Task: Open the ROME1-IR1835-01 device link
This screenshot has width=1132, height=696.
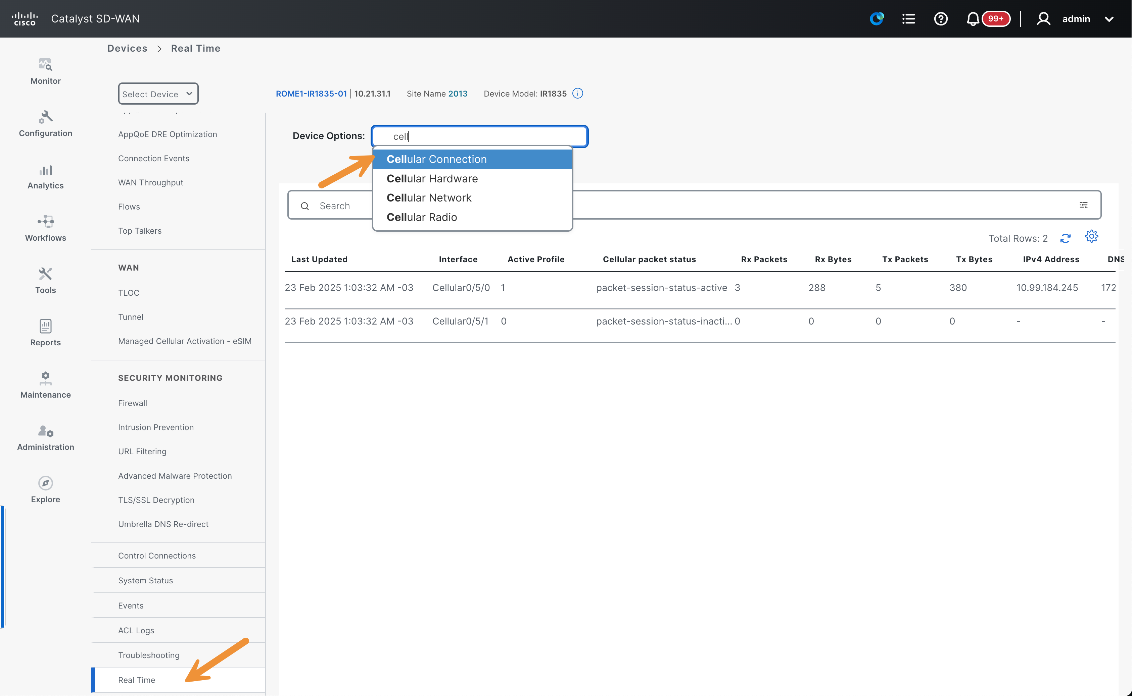Action: [x=311, y=94]
